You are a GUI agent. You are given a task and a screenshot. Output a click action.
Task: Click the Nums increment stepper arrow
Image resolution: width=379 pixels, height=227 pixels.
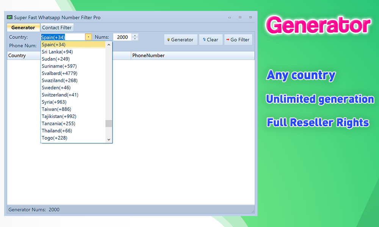(135, 35)
